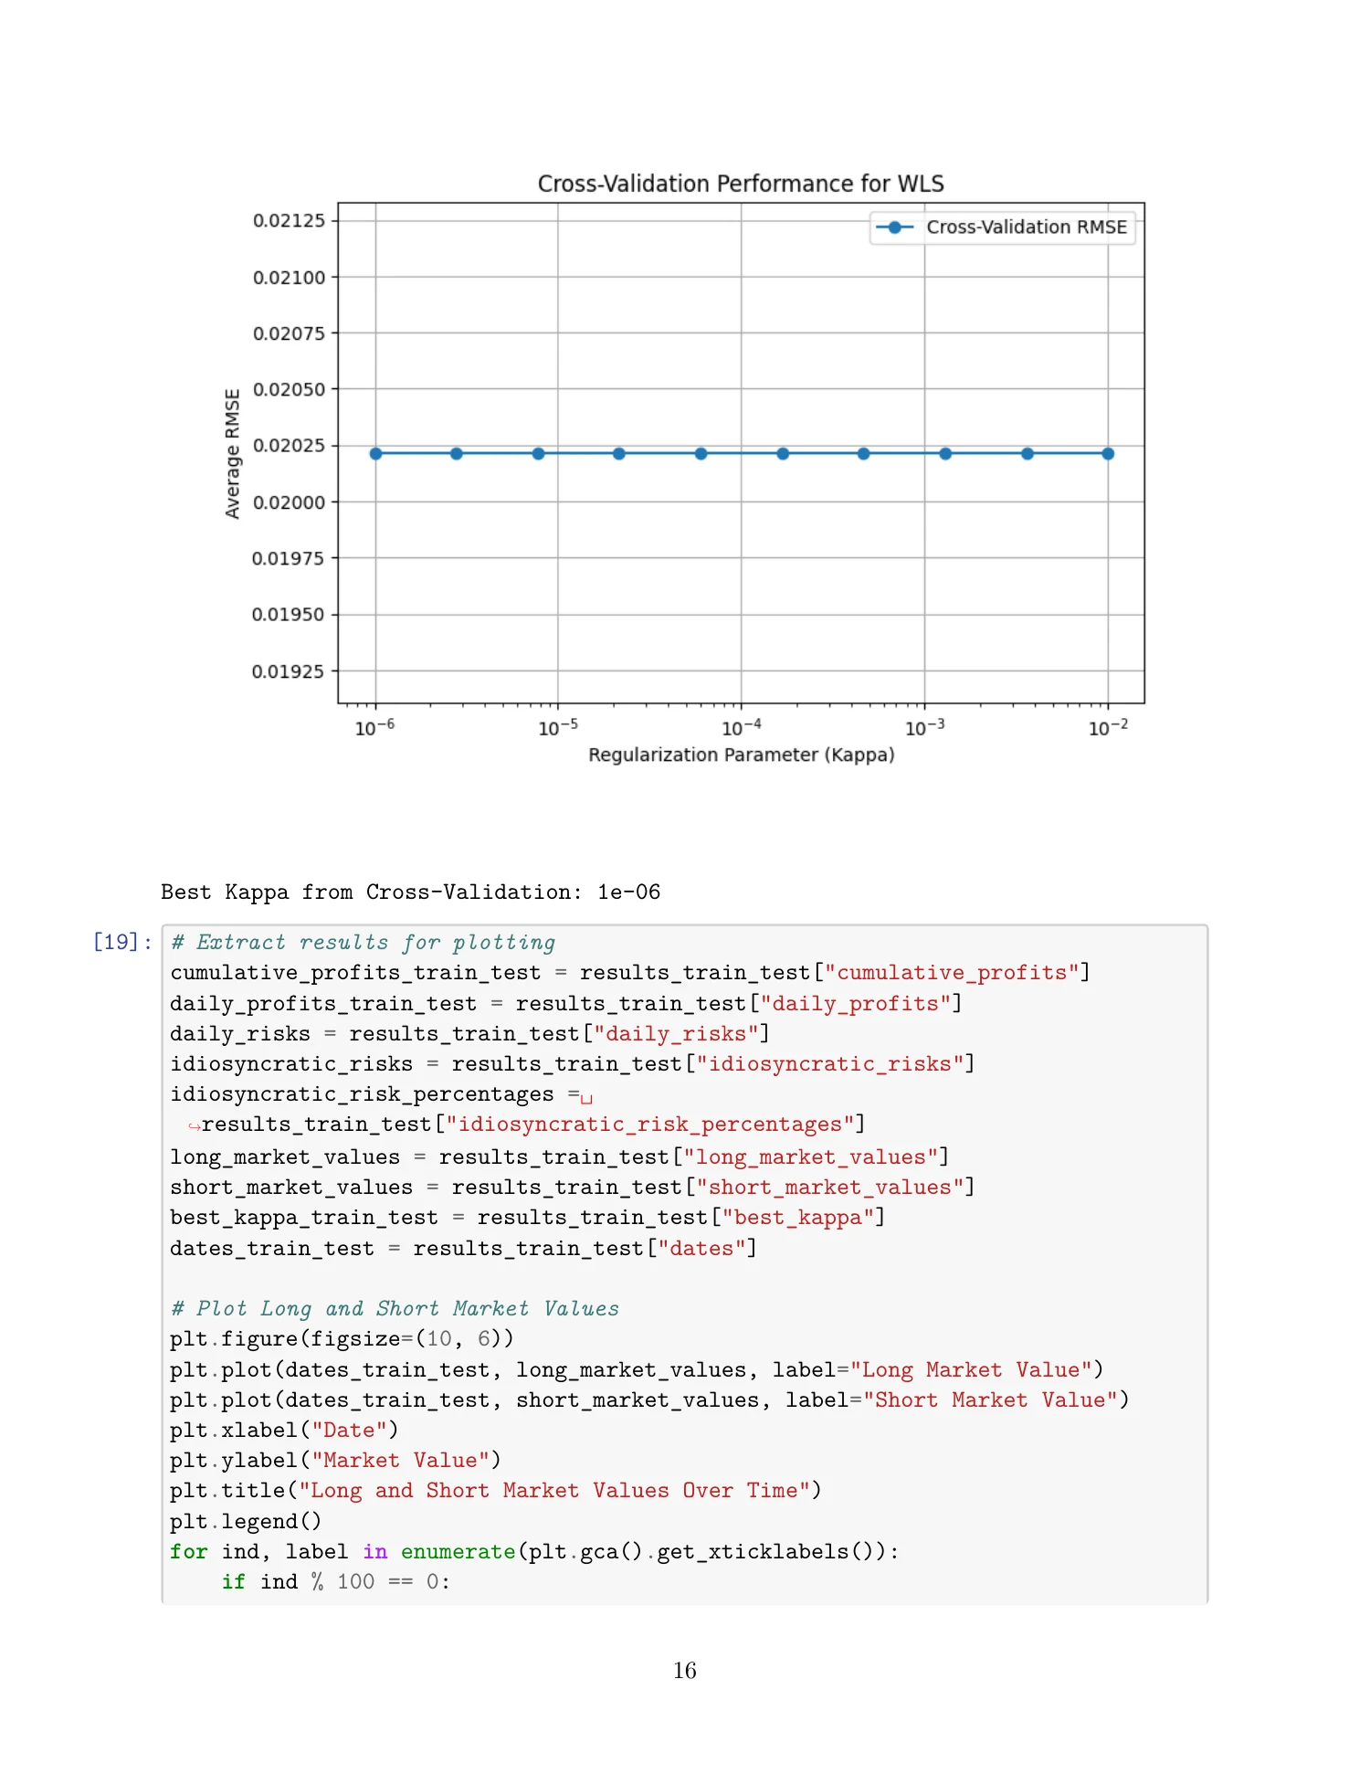The image size is (1370, 1774).
Task: Click the long_market_values assignment line
Action: [x=560, y=1157]
